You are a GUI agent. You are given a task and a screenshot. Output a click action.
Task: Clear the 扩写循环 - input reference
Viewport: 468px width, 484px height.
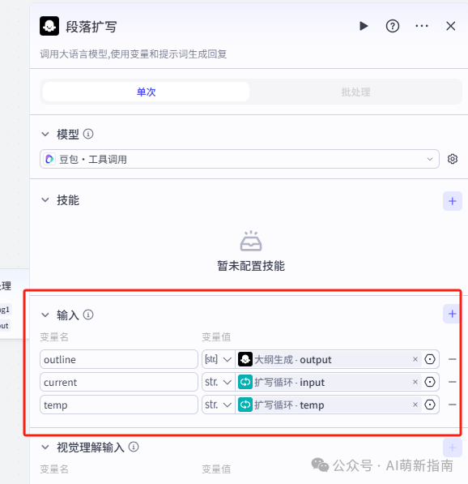(x=415, y=382)
